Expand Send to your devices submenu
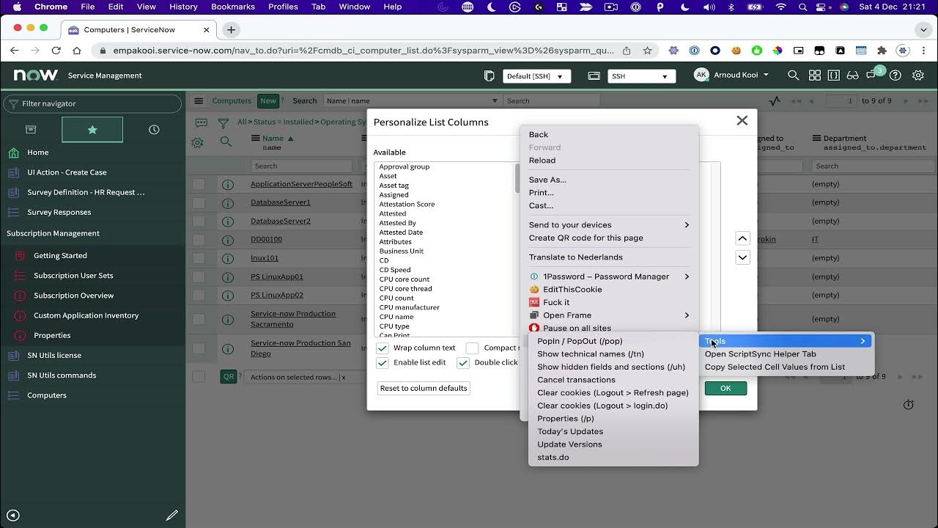 [609, 225]
